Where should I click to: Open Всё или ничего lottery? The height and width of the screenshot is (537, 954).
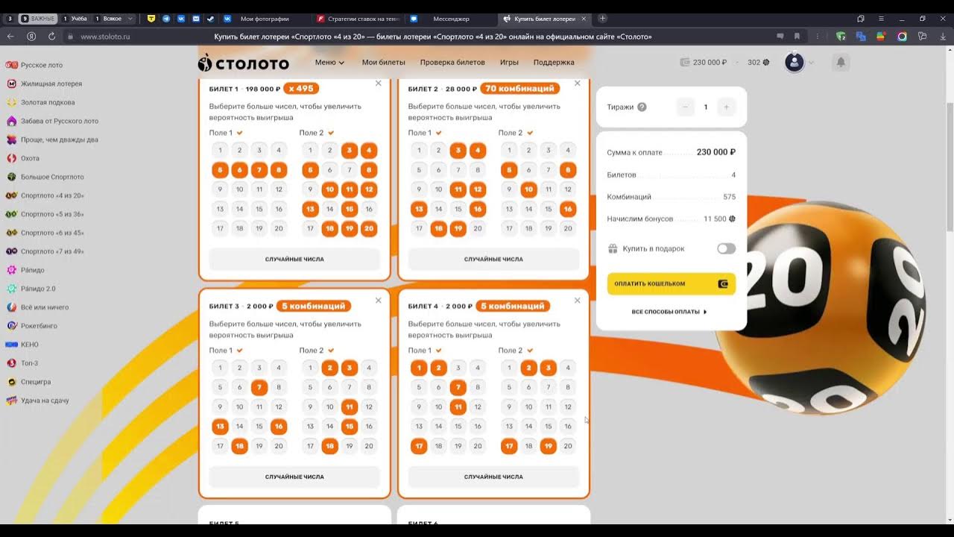37,307
